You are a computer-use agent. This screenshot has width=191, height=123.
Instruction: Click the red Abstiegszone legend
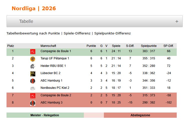tap(140, 115)
